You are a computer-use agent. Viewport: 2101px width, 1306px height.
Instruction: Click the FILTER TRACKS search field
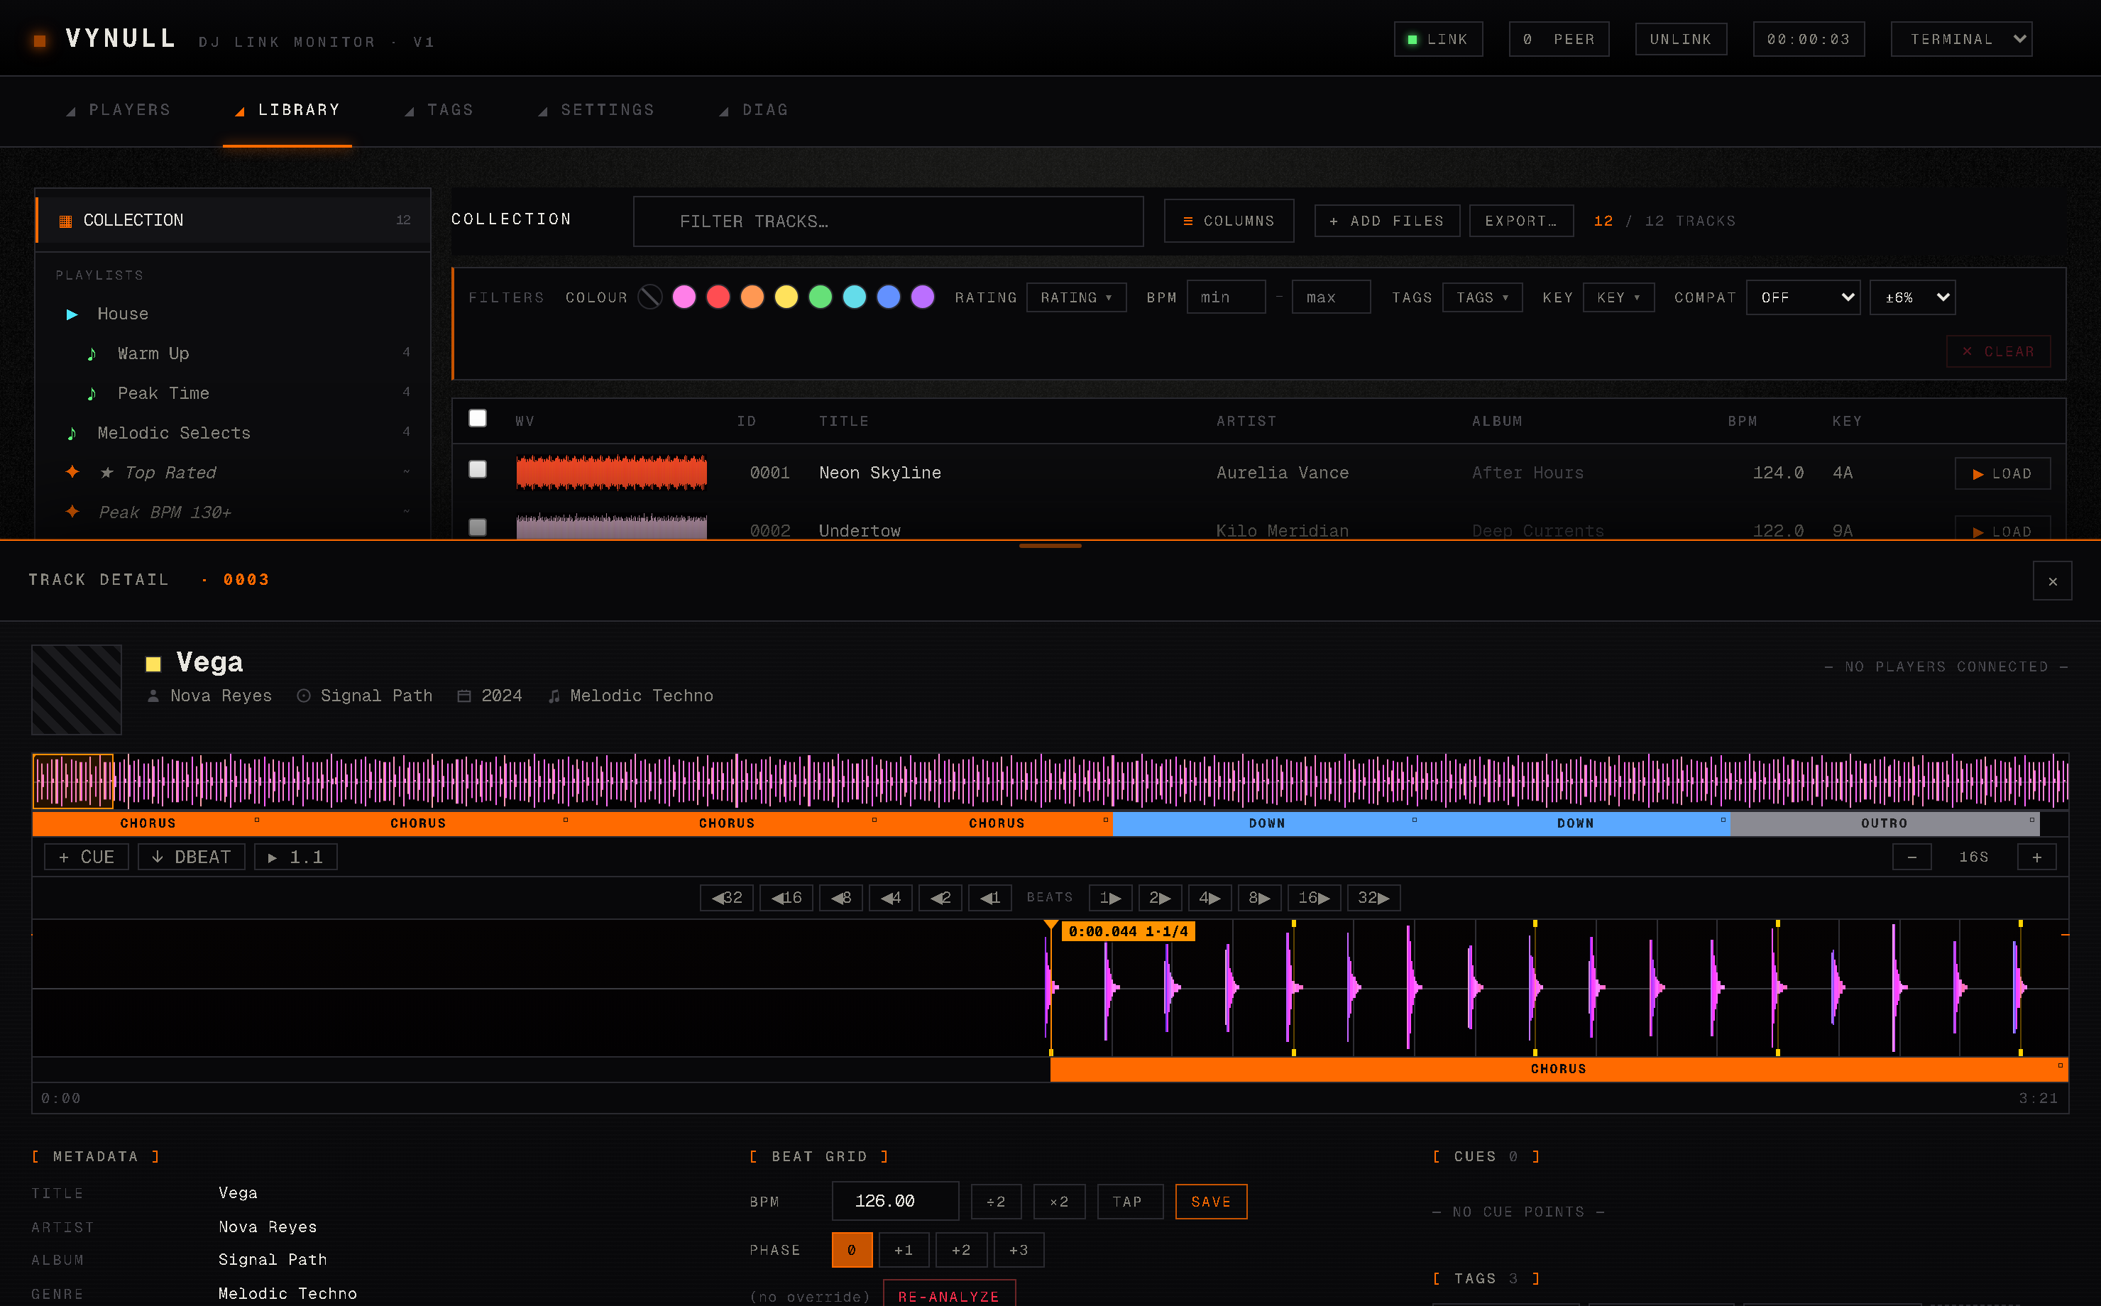coord(888,221)
